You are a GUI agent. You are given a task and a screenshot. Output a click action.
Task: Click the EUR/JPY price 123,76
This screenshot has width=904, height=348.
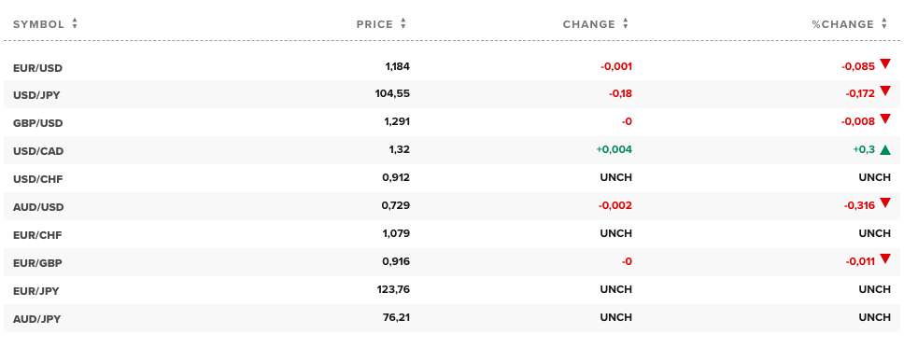coord(392,289)
